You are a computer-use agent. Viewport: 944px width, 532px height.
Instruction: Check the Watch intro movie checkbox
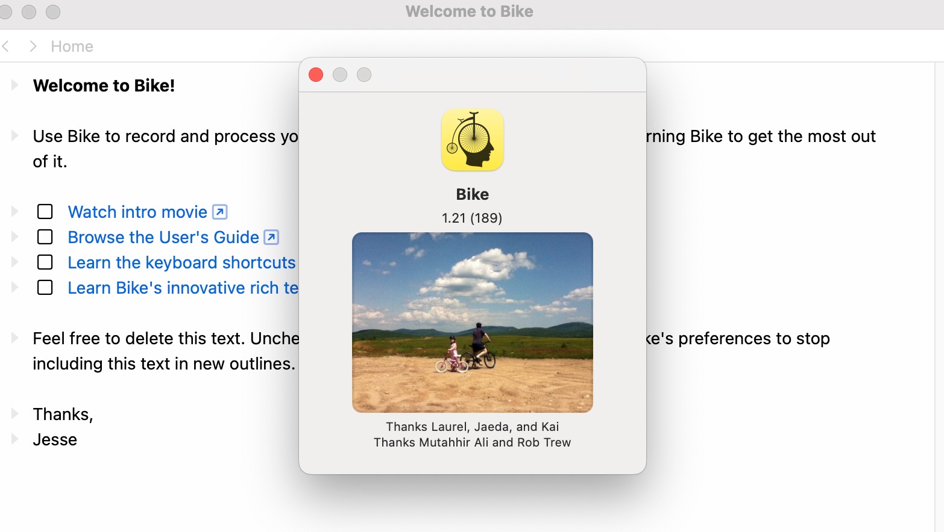45,212
